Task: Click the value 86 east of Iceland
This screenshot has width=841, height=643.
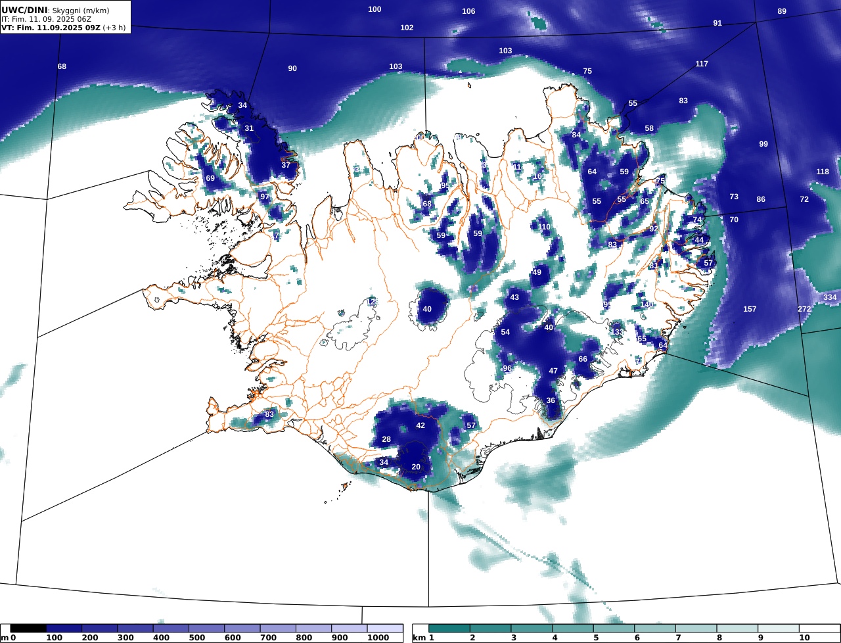Action: click(761, 199)
